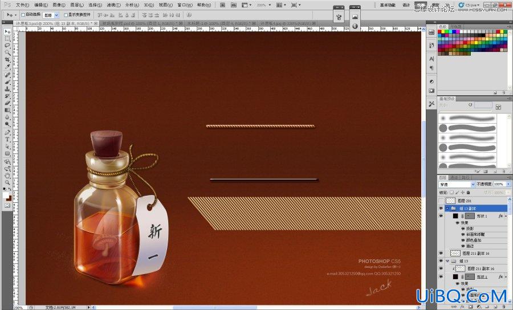Select the Pen tool

7,132
